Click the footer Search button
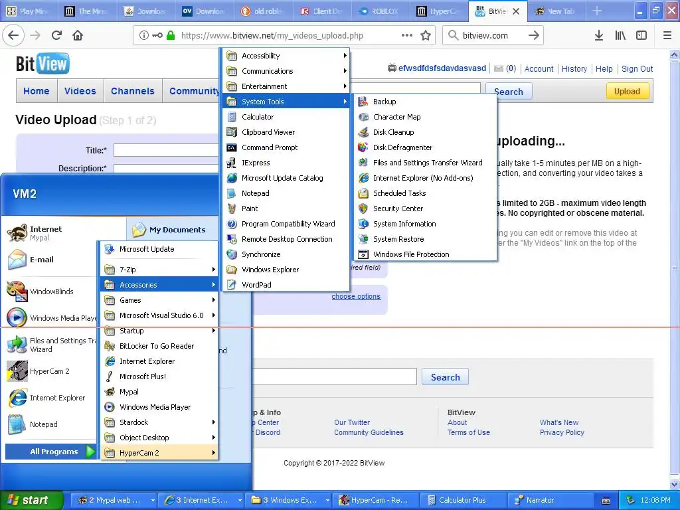The height and width of the screenshot is (510, 680). point(446,377)
